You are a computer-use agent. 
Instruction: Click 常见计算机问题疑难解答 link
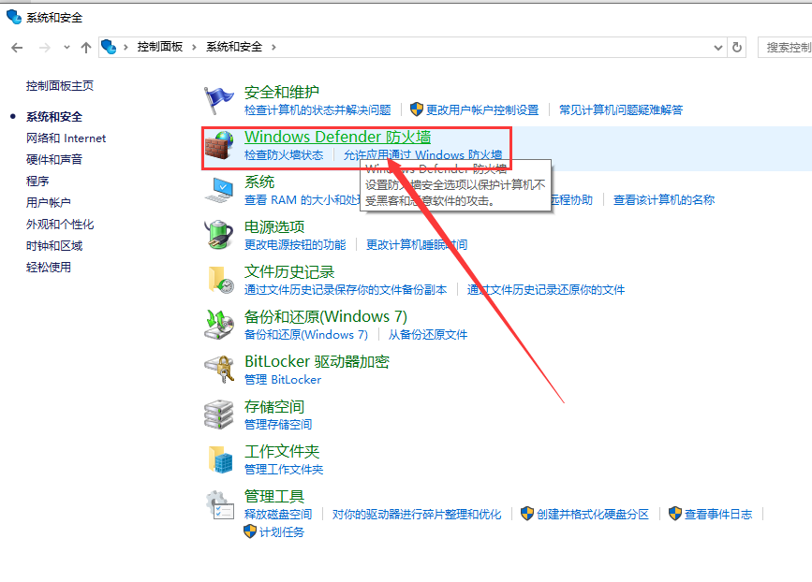pyautogui.click(x=621, y=109)
